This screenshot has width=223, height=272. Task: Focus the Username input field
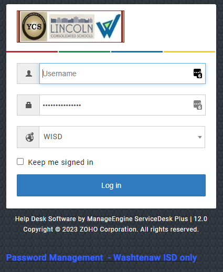[122, 74]
